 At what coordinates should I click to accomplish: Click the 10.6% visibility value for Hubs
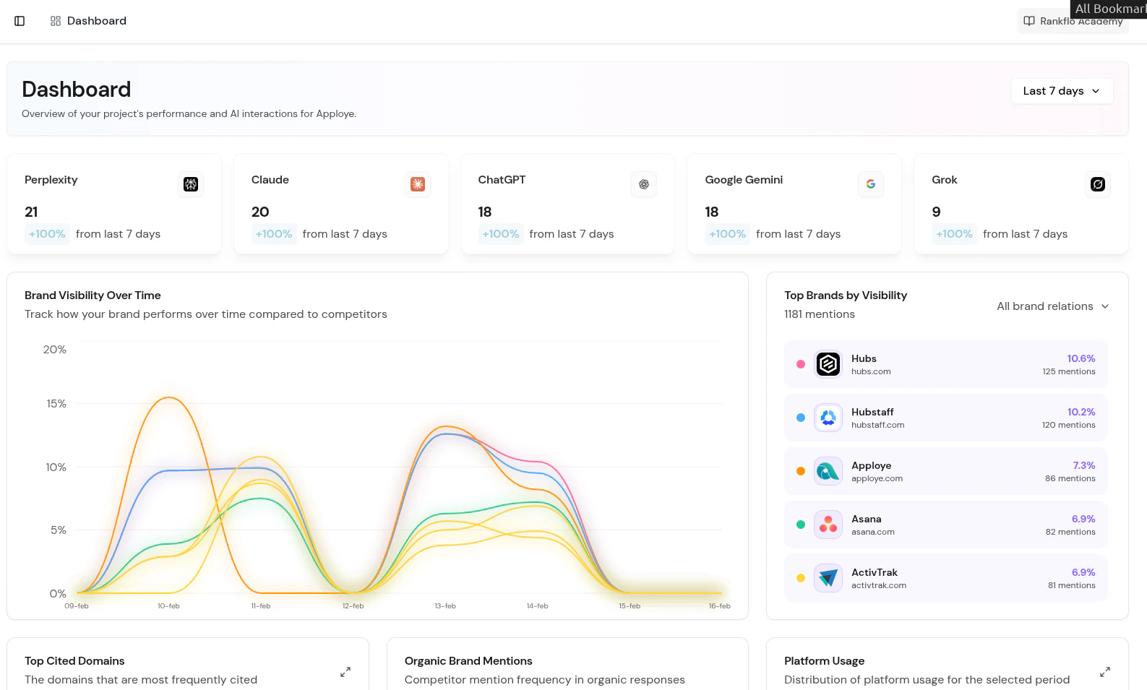[1081, 358]
